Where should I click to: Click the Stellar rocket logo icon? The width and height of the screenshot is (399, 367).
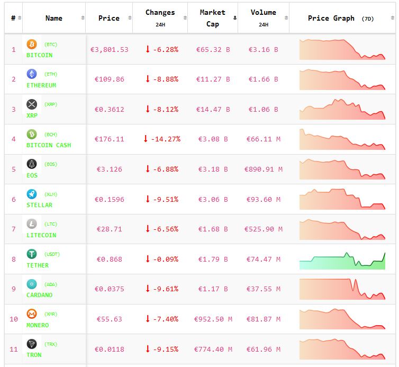coord(32,194)
